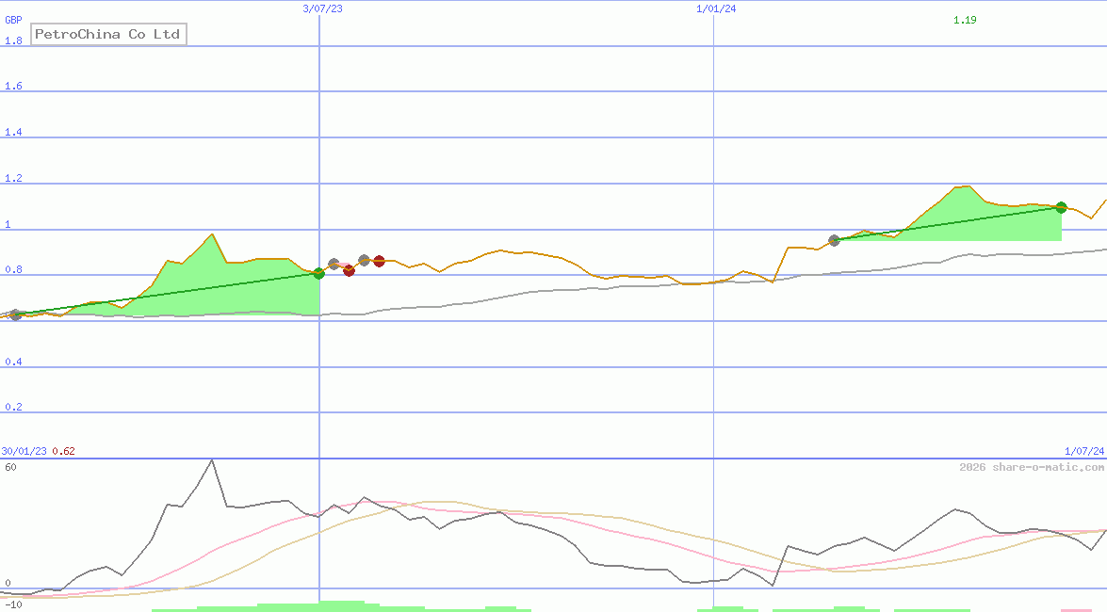1107x612 pixels.
Task: Select the 1.19 price label above the peak
Action: tap(967, 19)
